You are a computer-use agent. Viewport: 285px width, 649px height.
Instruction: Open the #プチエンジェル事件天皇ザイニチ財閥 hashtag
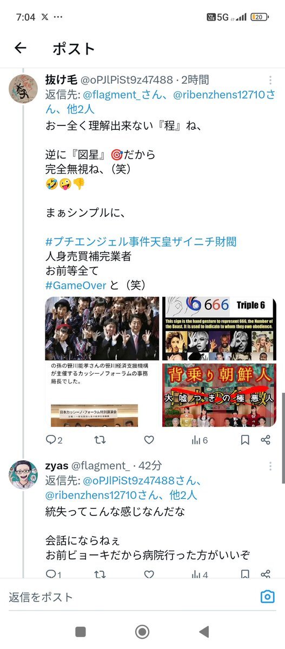click(x=141, y=241)
